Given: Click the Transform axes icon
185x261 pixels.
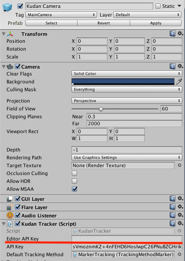Looking at the screenshot, I should [x=10, y=34].
